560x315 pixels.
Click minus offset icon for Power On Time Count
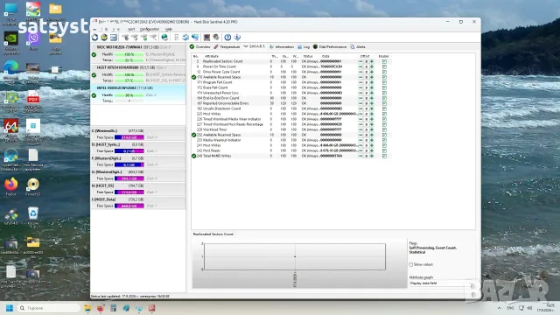pyautogui.click(x=360, y=66)
